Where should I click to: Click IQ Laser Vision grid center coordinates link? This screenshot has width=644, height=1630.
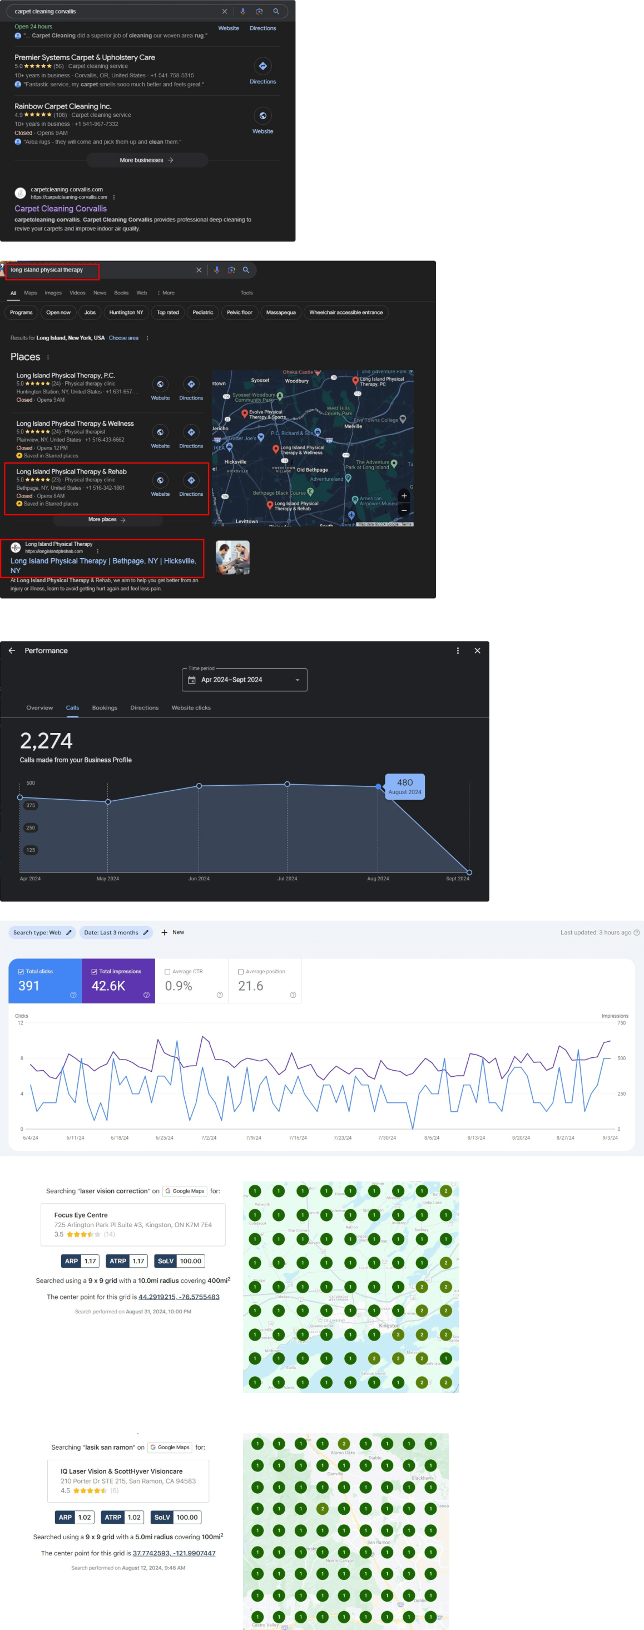174,1553
